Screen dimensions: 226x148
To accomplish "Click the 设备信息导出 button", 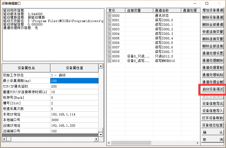I will (212, 104).
